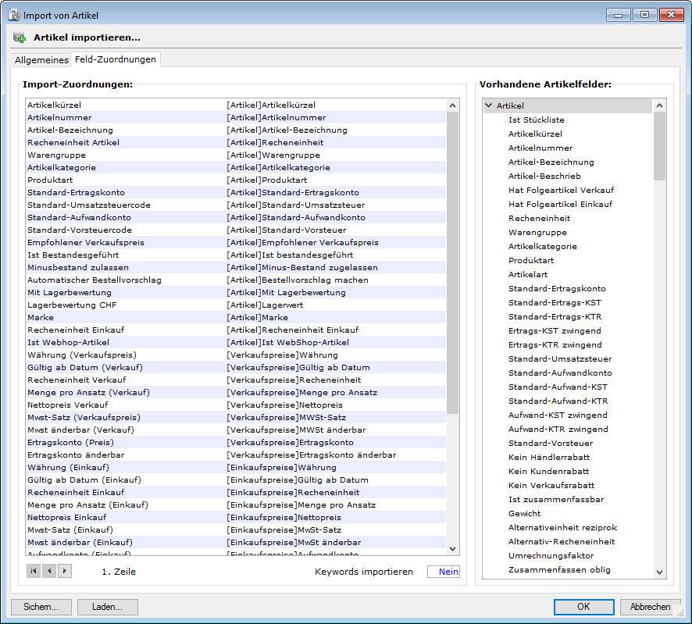Click the Artikel importieren header icon
The width and height of the screenshot is (692, 624).
point(20,37)
